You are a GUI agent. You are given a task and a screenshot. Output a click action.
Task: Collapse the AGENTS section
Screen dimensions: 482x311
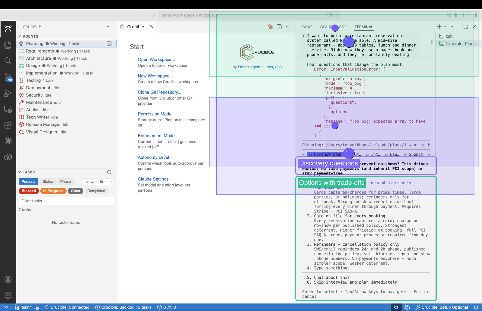(x=20, y=36)
